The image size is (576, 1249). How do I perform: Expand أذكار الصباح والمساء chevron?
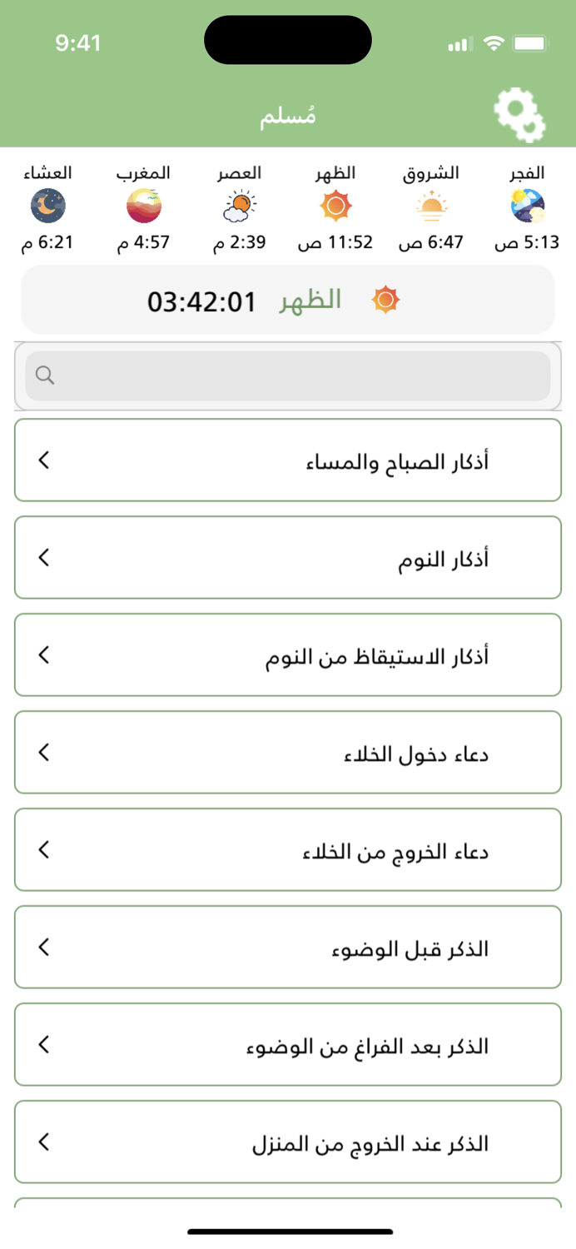[43, 460]
